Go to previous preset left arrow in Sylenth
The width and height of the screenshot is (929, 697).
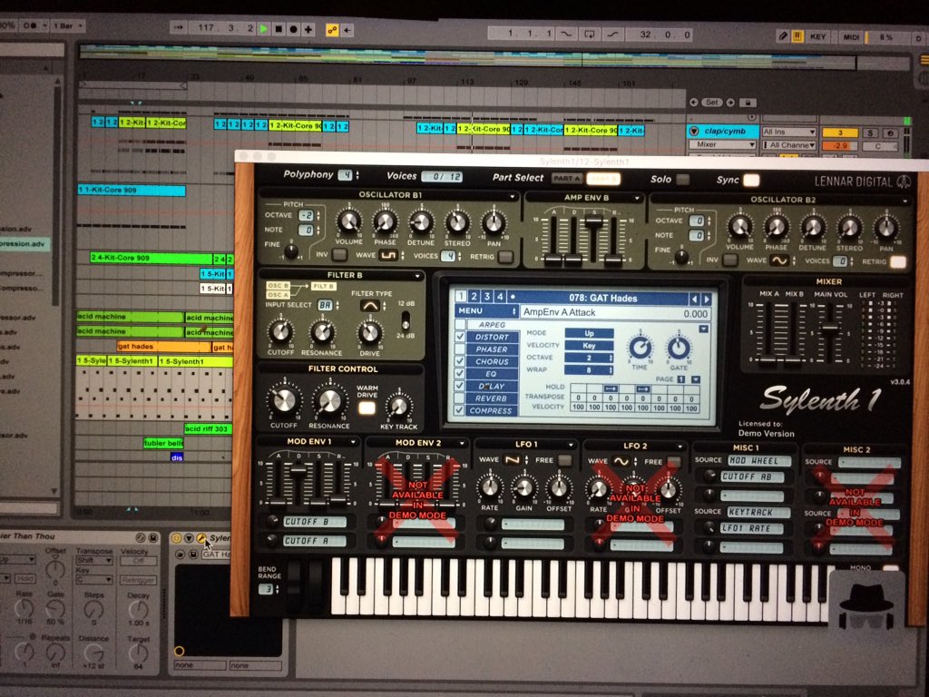coord(694,299)
